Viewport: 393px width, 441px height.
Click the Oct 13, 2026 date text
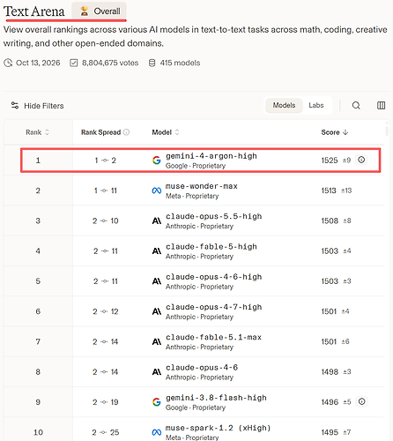(x=38, y=63)
